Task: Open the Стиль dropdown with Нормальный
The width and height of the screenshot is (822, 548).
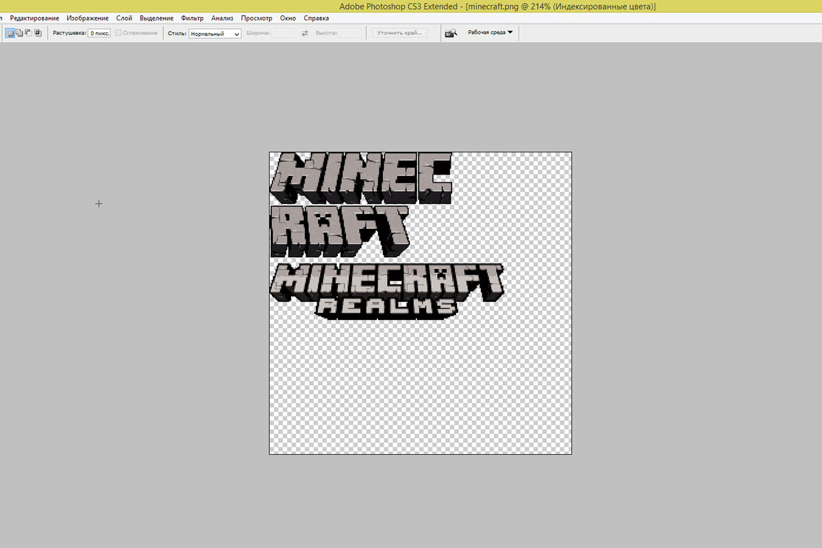Action: [x=215, y=33]
